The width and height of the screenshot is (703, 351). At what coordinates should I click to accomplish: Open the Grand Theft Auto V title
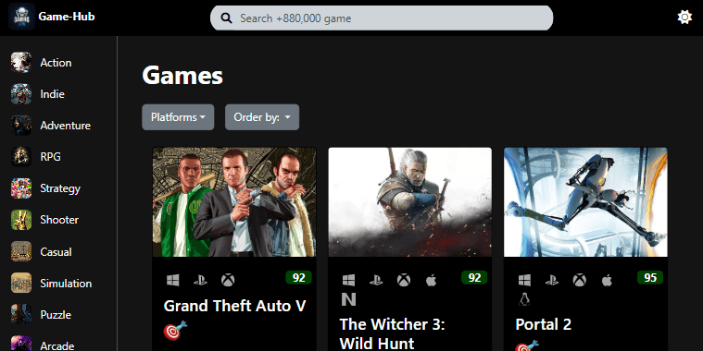tap(234, 306)
